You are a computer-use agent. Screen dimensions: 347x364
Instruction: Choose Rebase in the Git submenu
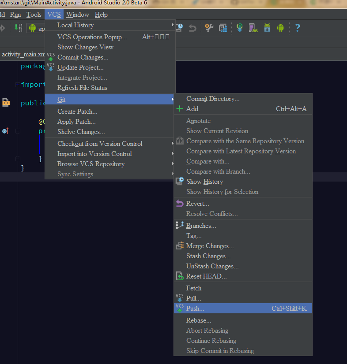tap(243, 320)
